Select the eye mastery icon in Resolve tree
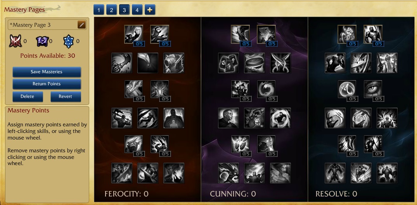Screen dimensions: 417x205 [373, 89]
